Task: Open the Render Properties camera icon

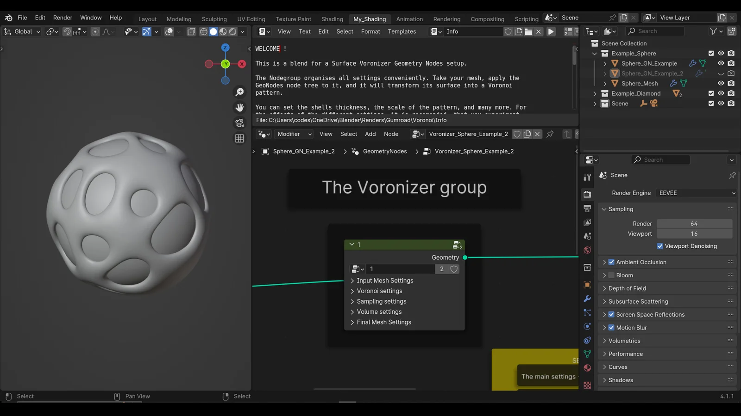Action: point(587,194)
